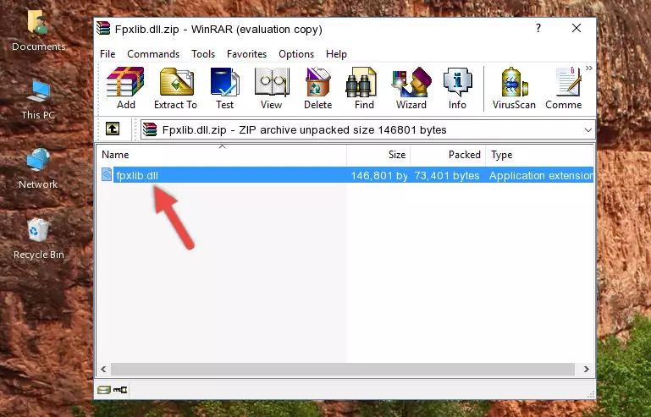Start VirusScan on archive
The width and height of the screenshot is (651, 417).
point(514,88)
